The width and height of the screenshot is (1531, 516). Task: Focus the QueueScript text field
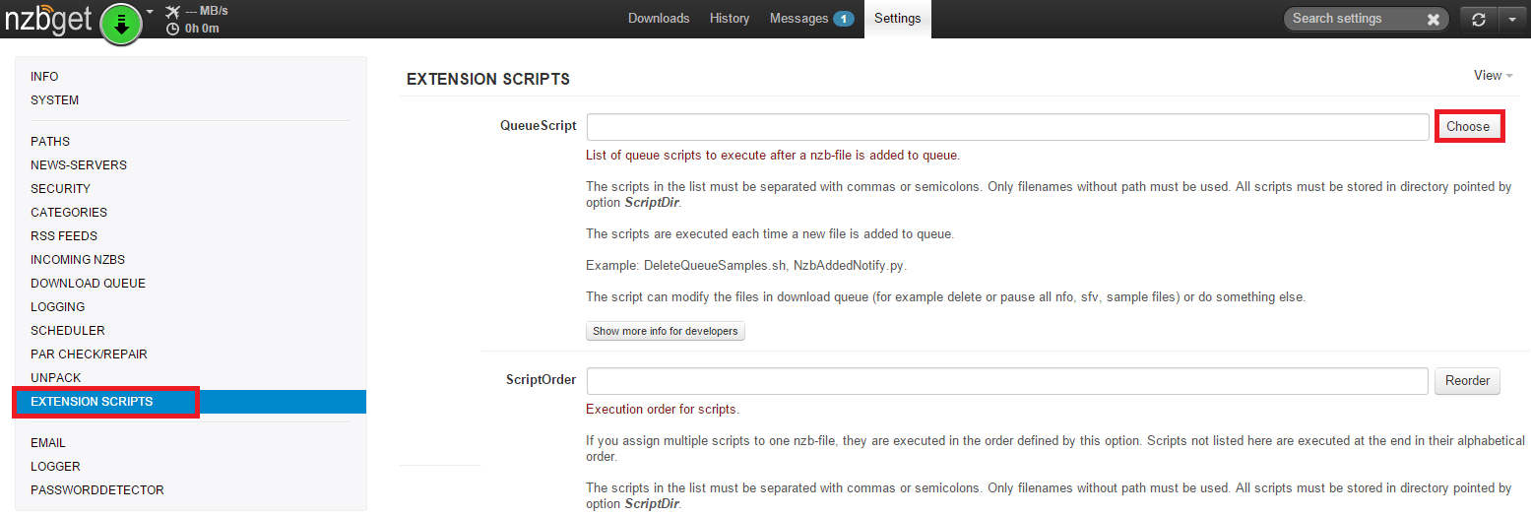pyautogui.click(x=1007, y=127)
